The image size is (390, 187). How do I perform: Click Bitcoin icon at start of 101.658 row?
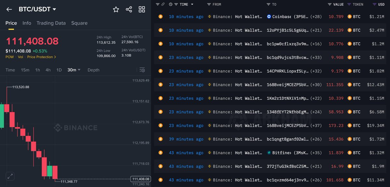pyautogui.click(x=160, y=180)
